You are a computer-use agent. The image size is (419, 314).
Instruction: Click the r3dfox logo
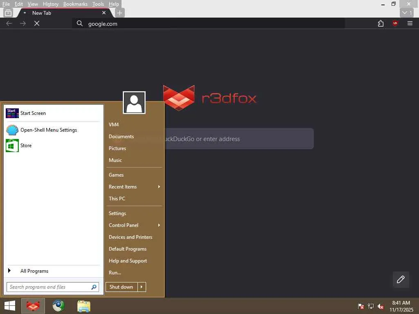click(x=210, y=98)
